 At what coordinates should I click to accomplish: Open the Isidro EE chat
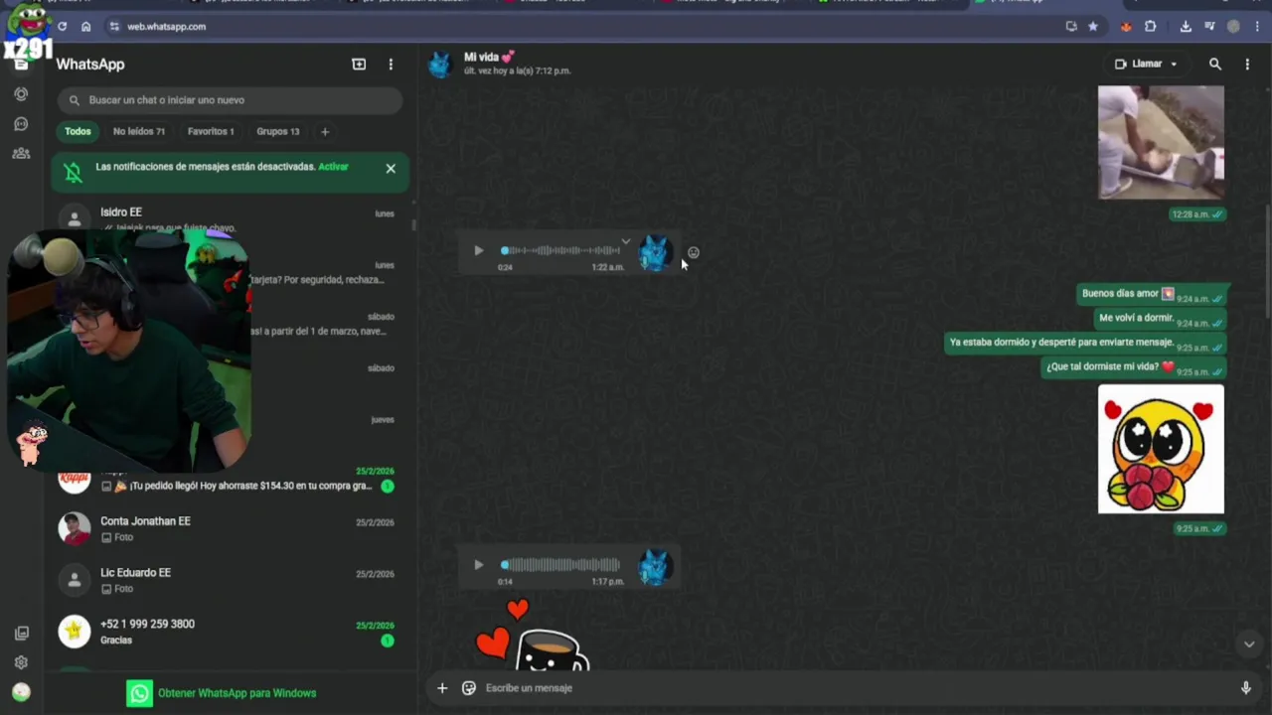(229, 219)
